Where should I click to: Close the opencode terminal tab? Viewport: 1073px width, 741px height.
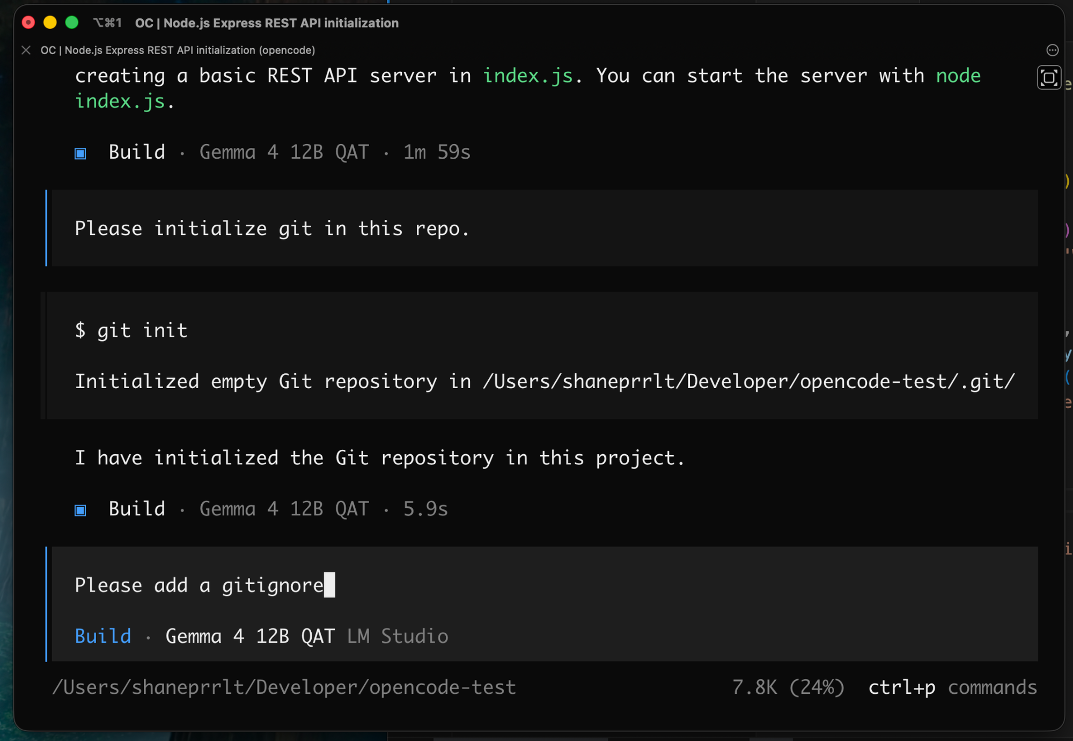[x=26, y=50]
